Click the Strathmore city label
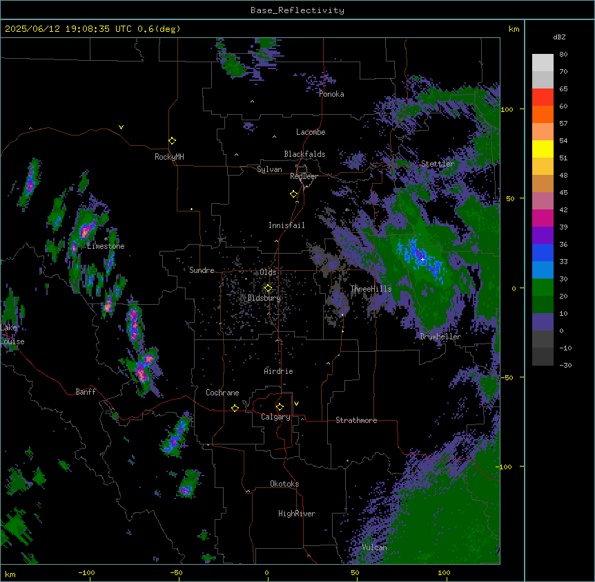The height and width of the screenshot is (582, 595). (x=356, y=420)
